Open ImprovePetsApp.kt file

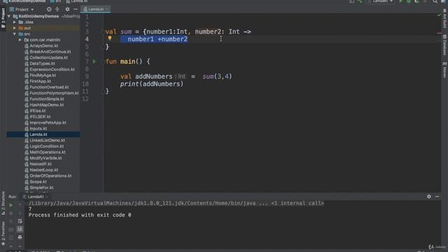[x=48, y=122]
